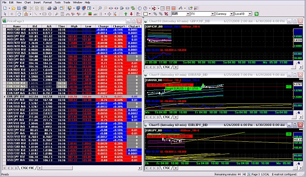The image size is (306, 177).
Task: Click the Print icon
Action: pyautogui.click(x=49, y=8)
